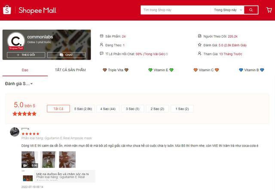Click the help question icon after chat rate

pyautogui.click(x=167, y=54)
